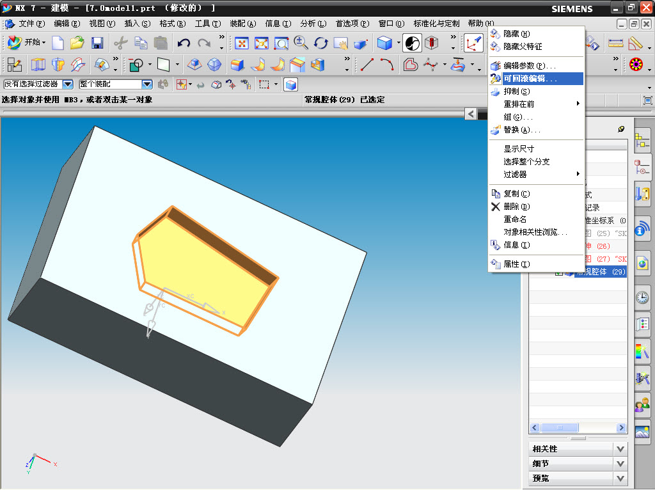Choose 抑制(S) in the context menu
655x490 pixels.
pos(536,91)
